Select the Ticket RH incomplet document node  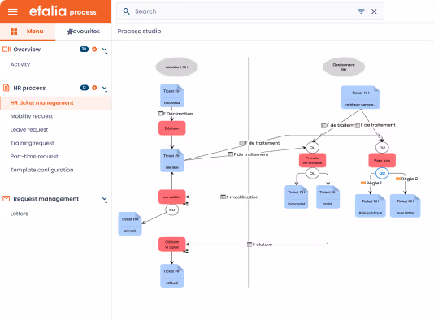click(x=297, y=197)
